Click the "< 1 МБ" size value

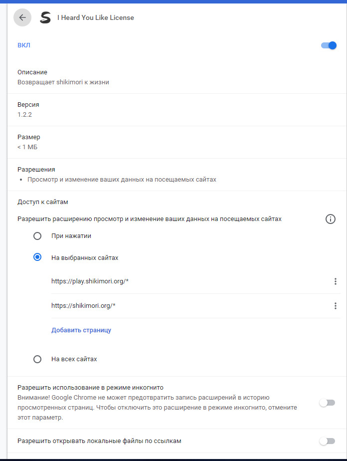click(x=27, y=147)
